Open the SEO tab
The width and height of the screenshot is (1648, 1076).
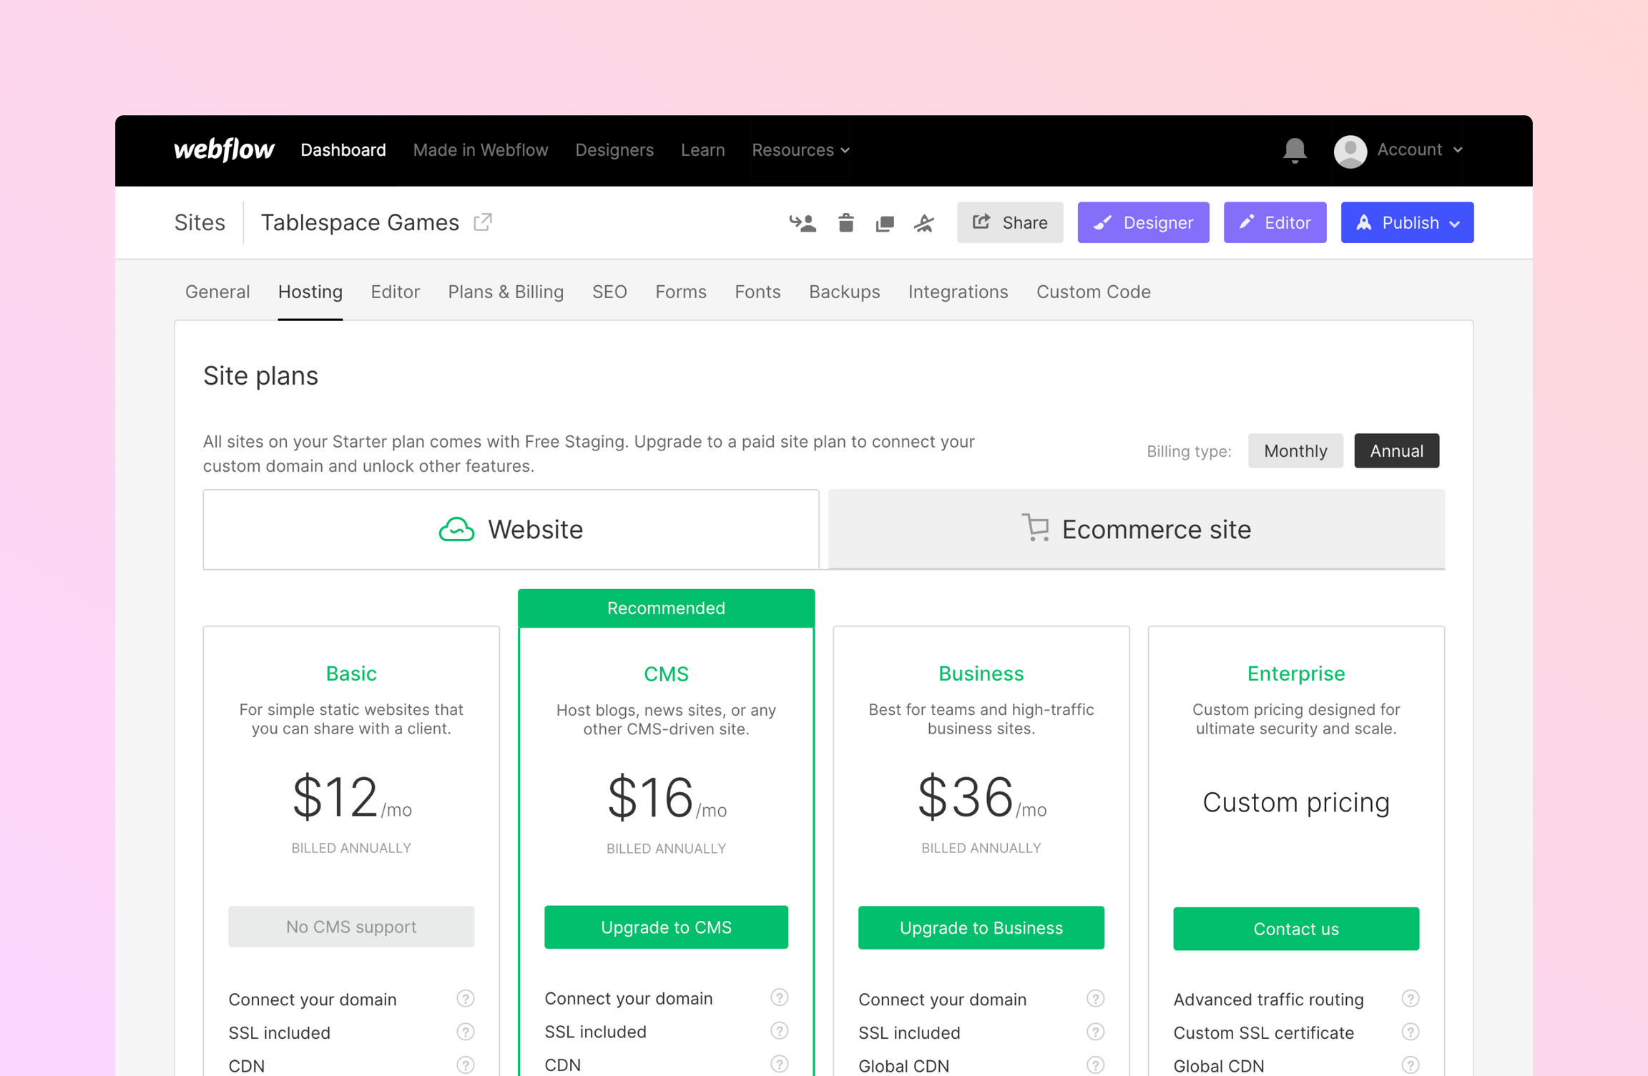click(609, 292)
